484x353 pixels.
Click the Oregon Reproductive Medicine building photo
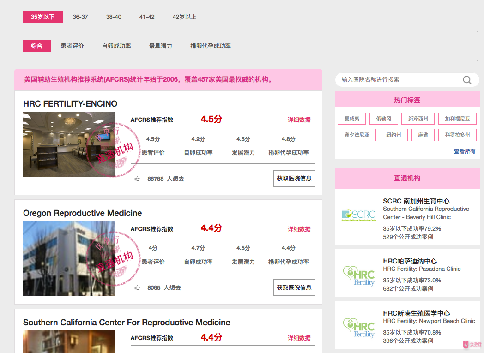click(x=69, y=259)
